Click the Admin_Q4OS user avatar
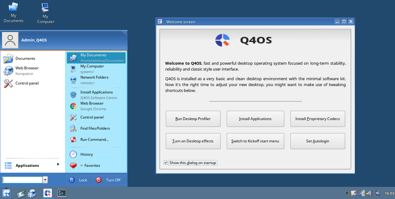395x199 pixels. (10, 40)
